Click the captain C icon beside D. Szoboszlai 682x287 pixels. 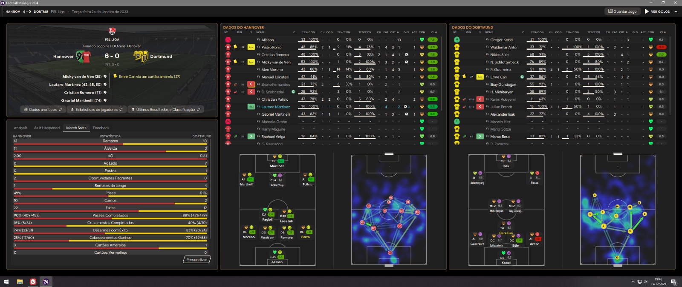pyautogui.click(x=293, y=92)
